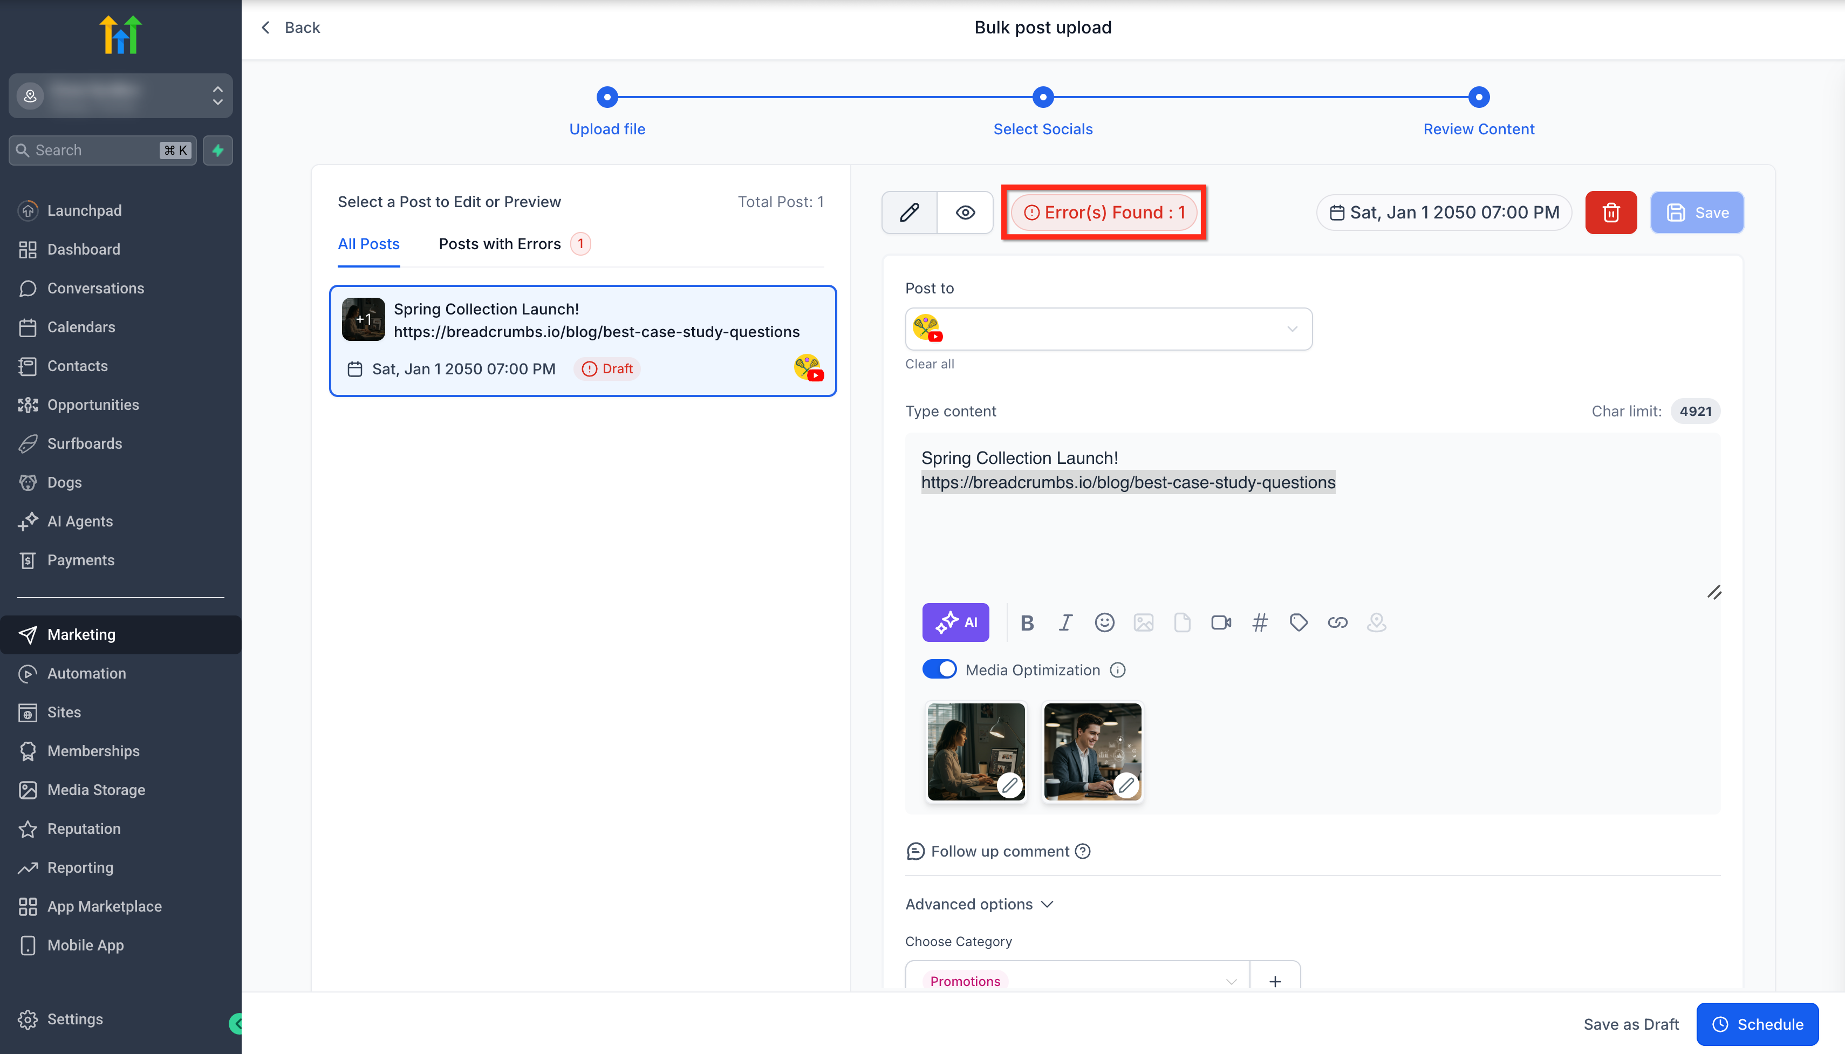This screenshot has width=1845, height=1054.
Task: Click the Bold formatting icon
Action: (1027, 622)
